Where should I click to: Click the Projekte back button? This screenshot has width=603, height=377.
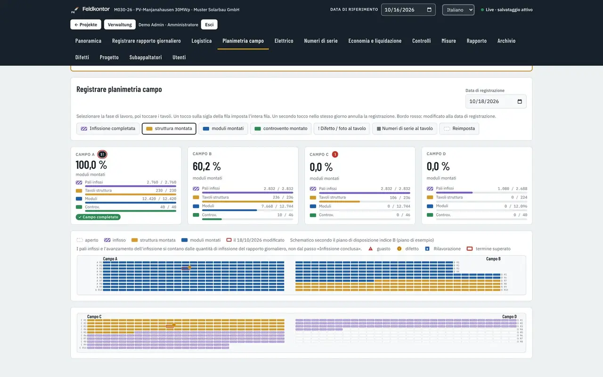coord(86,25)
